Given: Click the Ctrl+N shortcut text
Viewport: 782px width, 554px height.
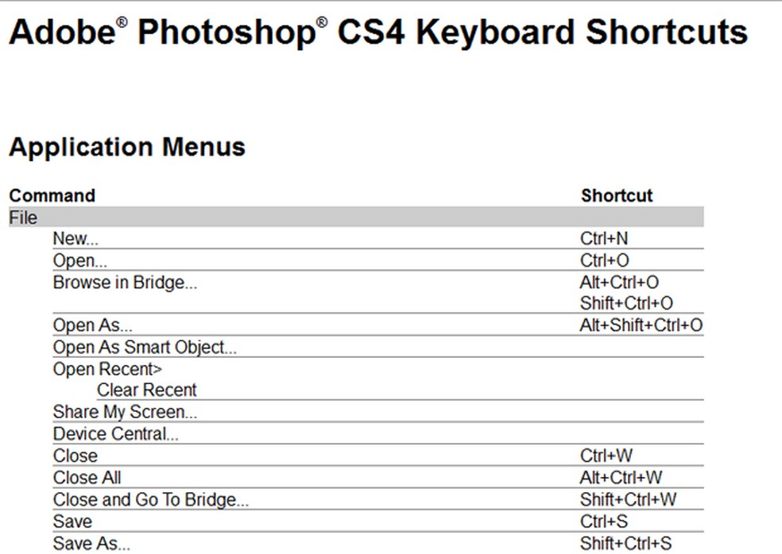Looking at the screenshot, I should click(x=605, y=239).
